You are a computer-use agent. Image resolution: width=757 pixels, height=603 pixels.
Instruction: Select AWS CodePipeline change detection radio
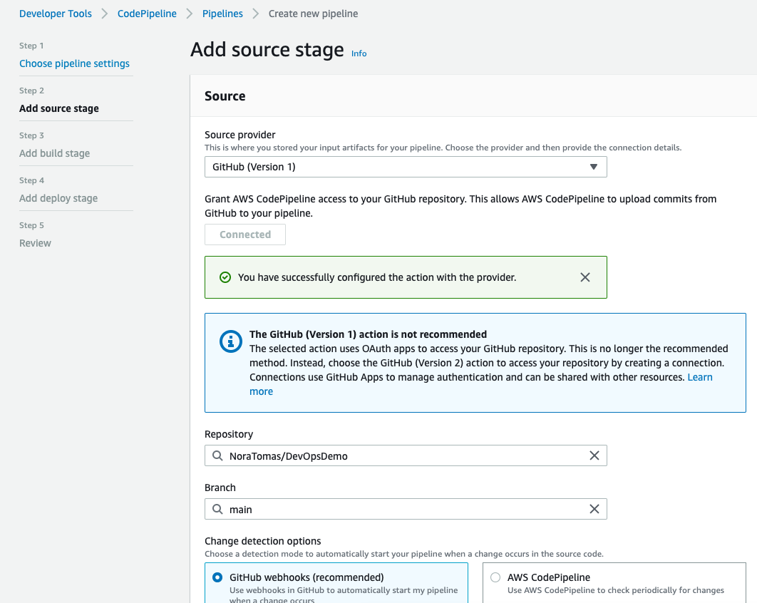[495, 577]
